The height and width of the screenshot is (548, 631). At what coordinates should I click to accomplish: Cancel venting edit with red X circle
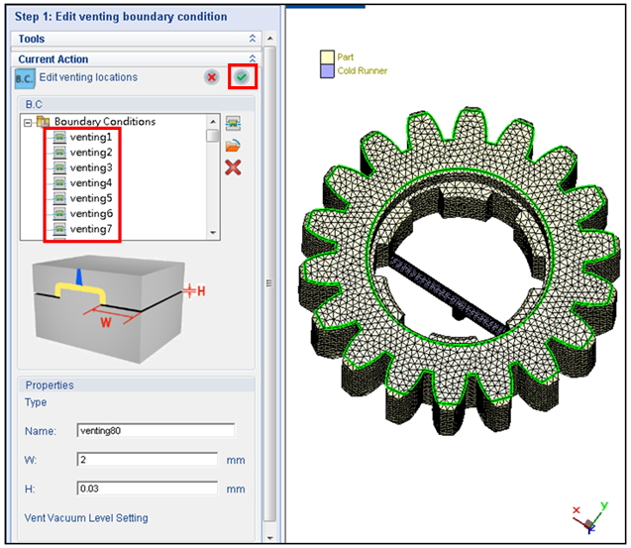(x=212, y=77)
